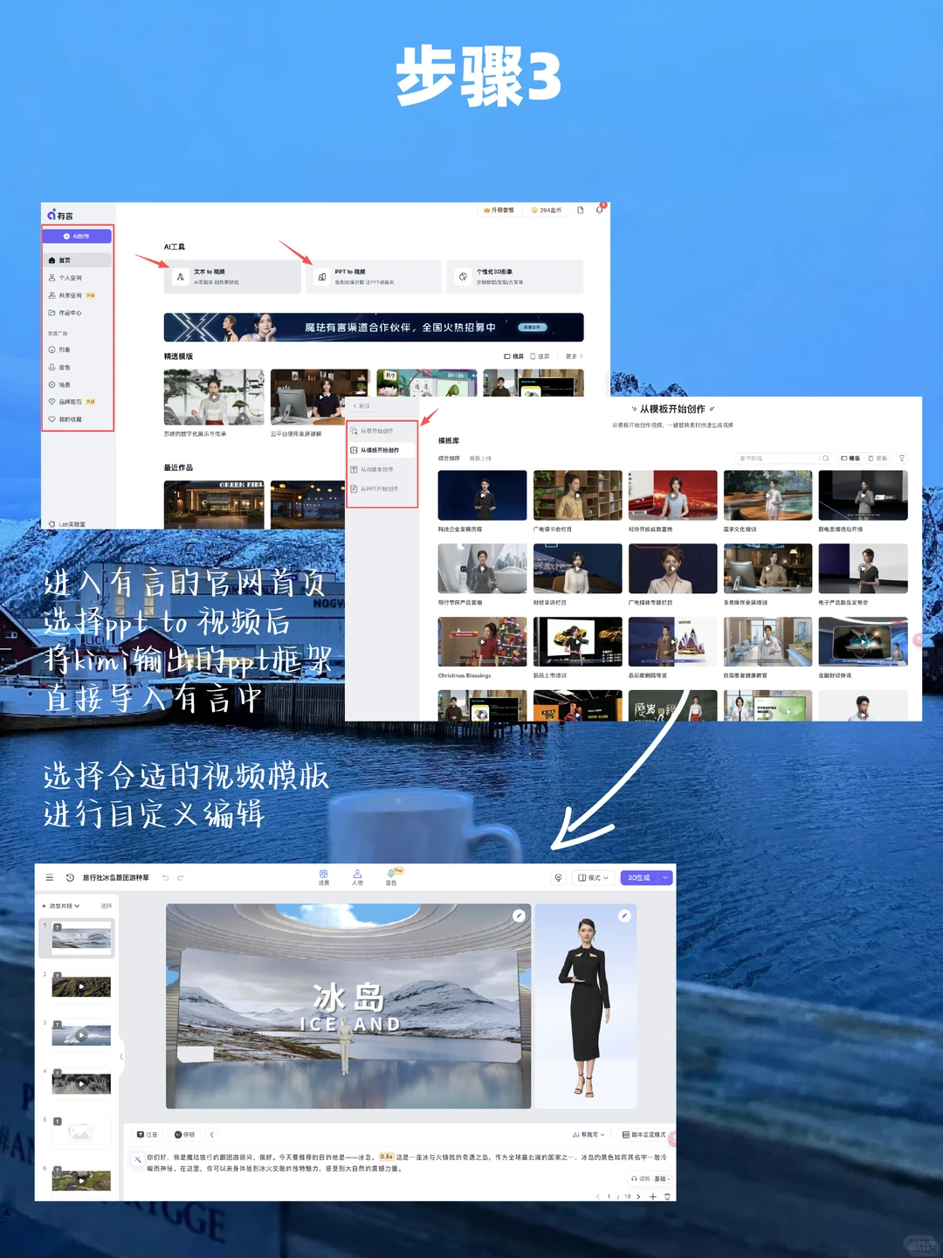Open the 添加片段 dropdown
Screen dimensions: 943x1258
coord(60,906)
